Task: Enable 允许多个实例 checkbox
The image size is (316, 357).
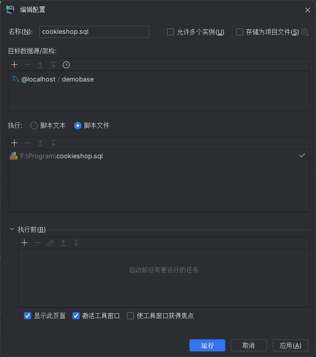Action: pyautogui.click(x=170, y=32)
